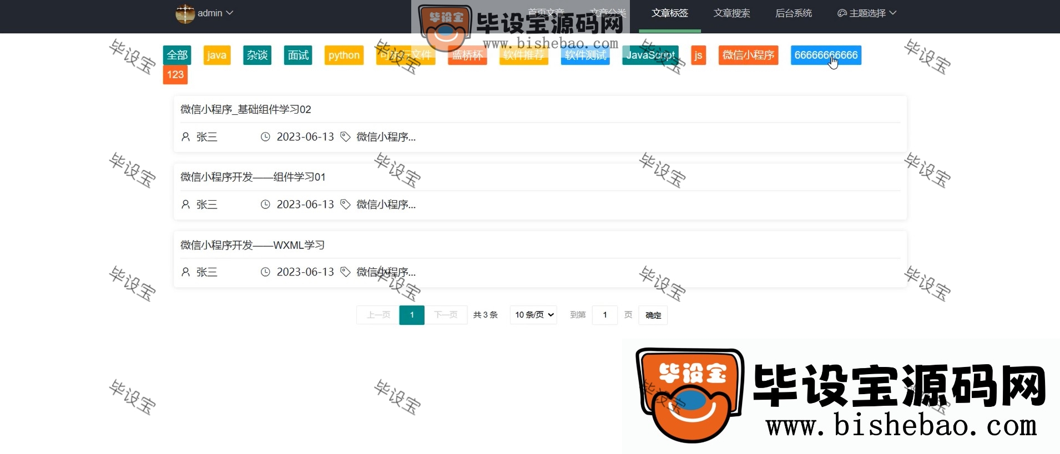Screen dimensions: 1060x454
Task: Click date 2023-06-13 in 基础组件学习02 card
Action: (305, 137)
